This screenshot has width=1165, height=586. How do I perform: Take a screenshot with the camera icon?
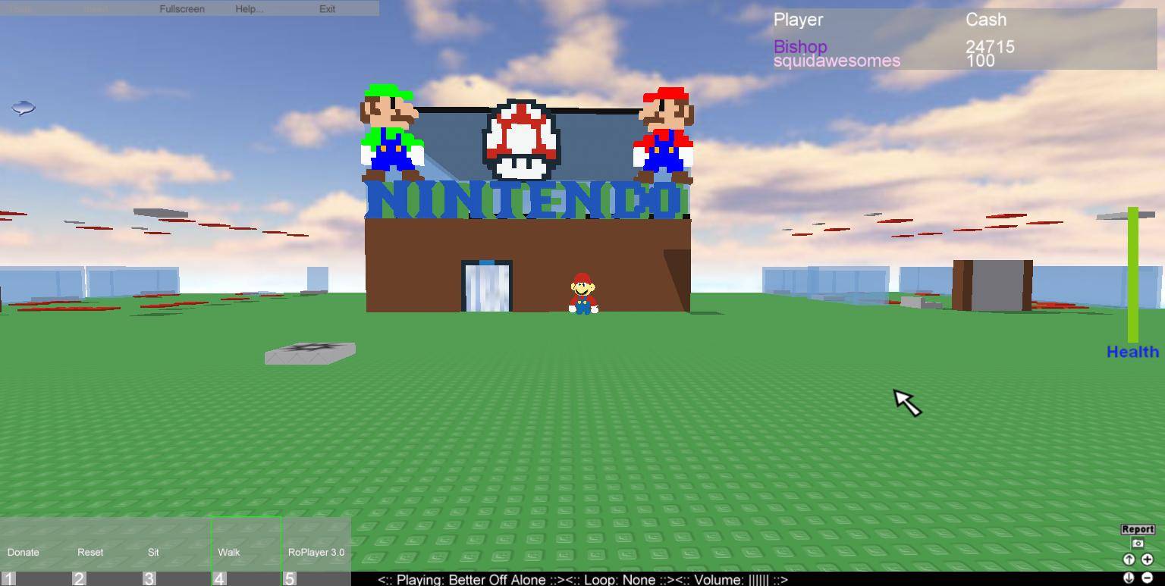coord(1138,544)
